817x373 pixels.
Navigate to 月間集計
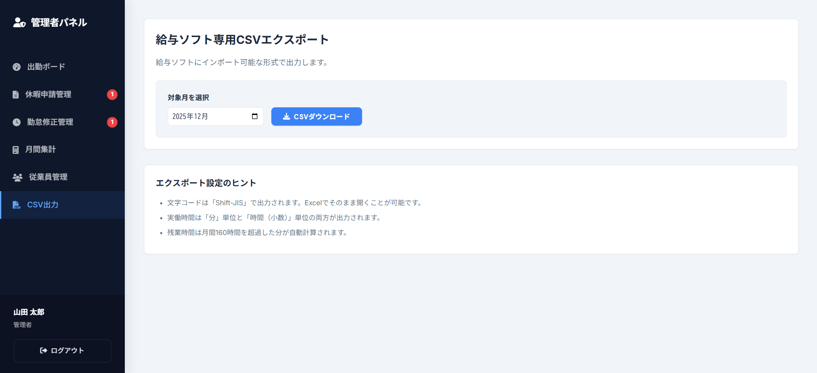40,149
